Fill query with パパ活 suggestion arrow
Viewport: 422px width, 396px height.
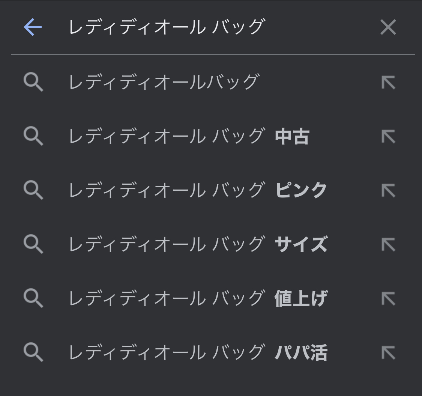point(388,352)
